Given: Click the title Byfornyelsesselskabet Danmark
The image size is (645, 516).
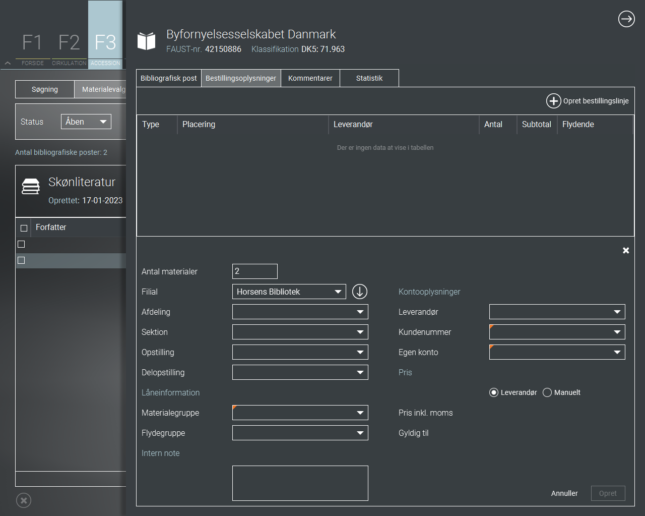Looking at the screenshot, I should pos(251,34).
